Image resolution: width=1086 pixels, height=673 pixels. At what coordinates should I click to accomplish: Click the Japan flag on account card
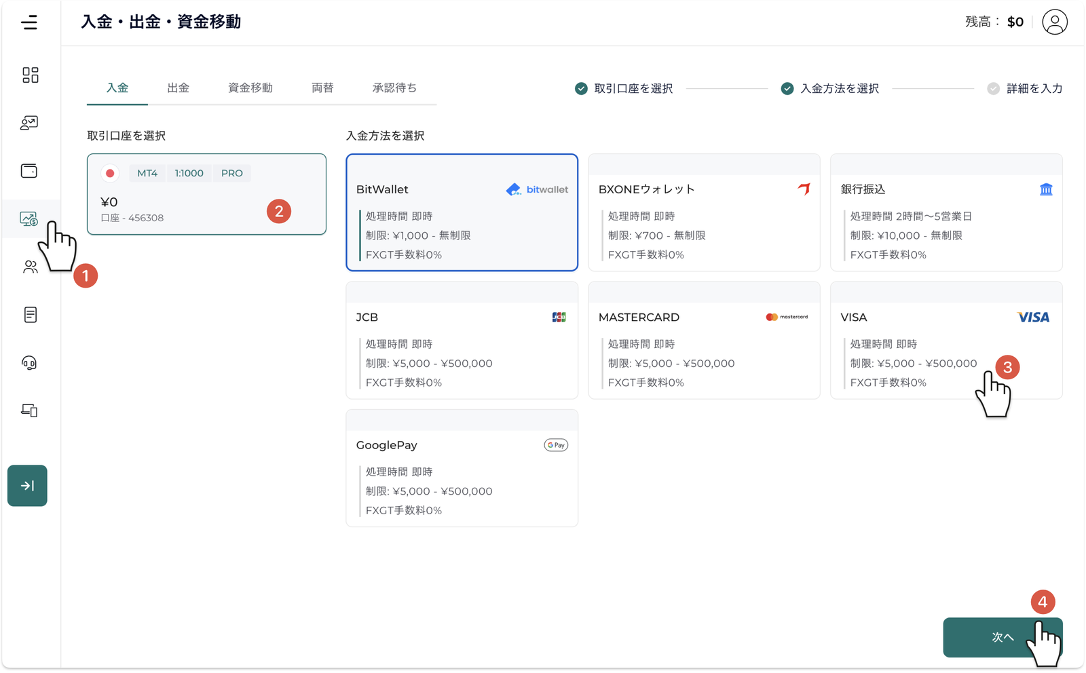point(110,173)
